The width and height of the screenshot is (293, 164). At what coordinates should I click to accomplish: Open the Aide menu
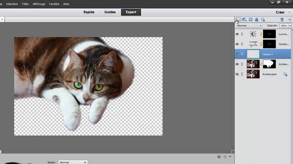pyautogui.click(x=66, y=4)
